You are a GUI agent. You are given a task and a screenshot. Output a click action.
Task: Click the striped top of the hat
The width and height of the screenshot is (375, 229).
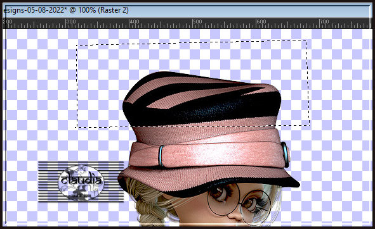coord(201,96)
